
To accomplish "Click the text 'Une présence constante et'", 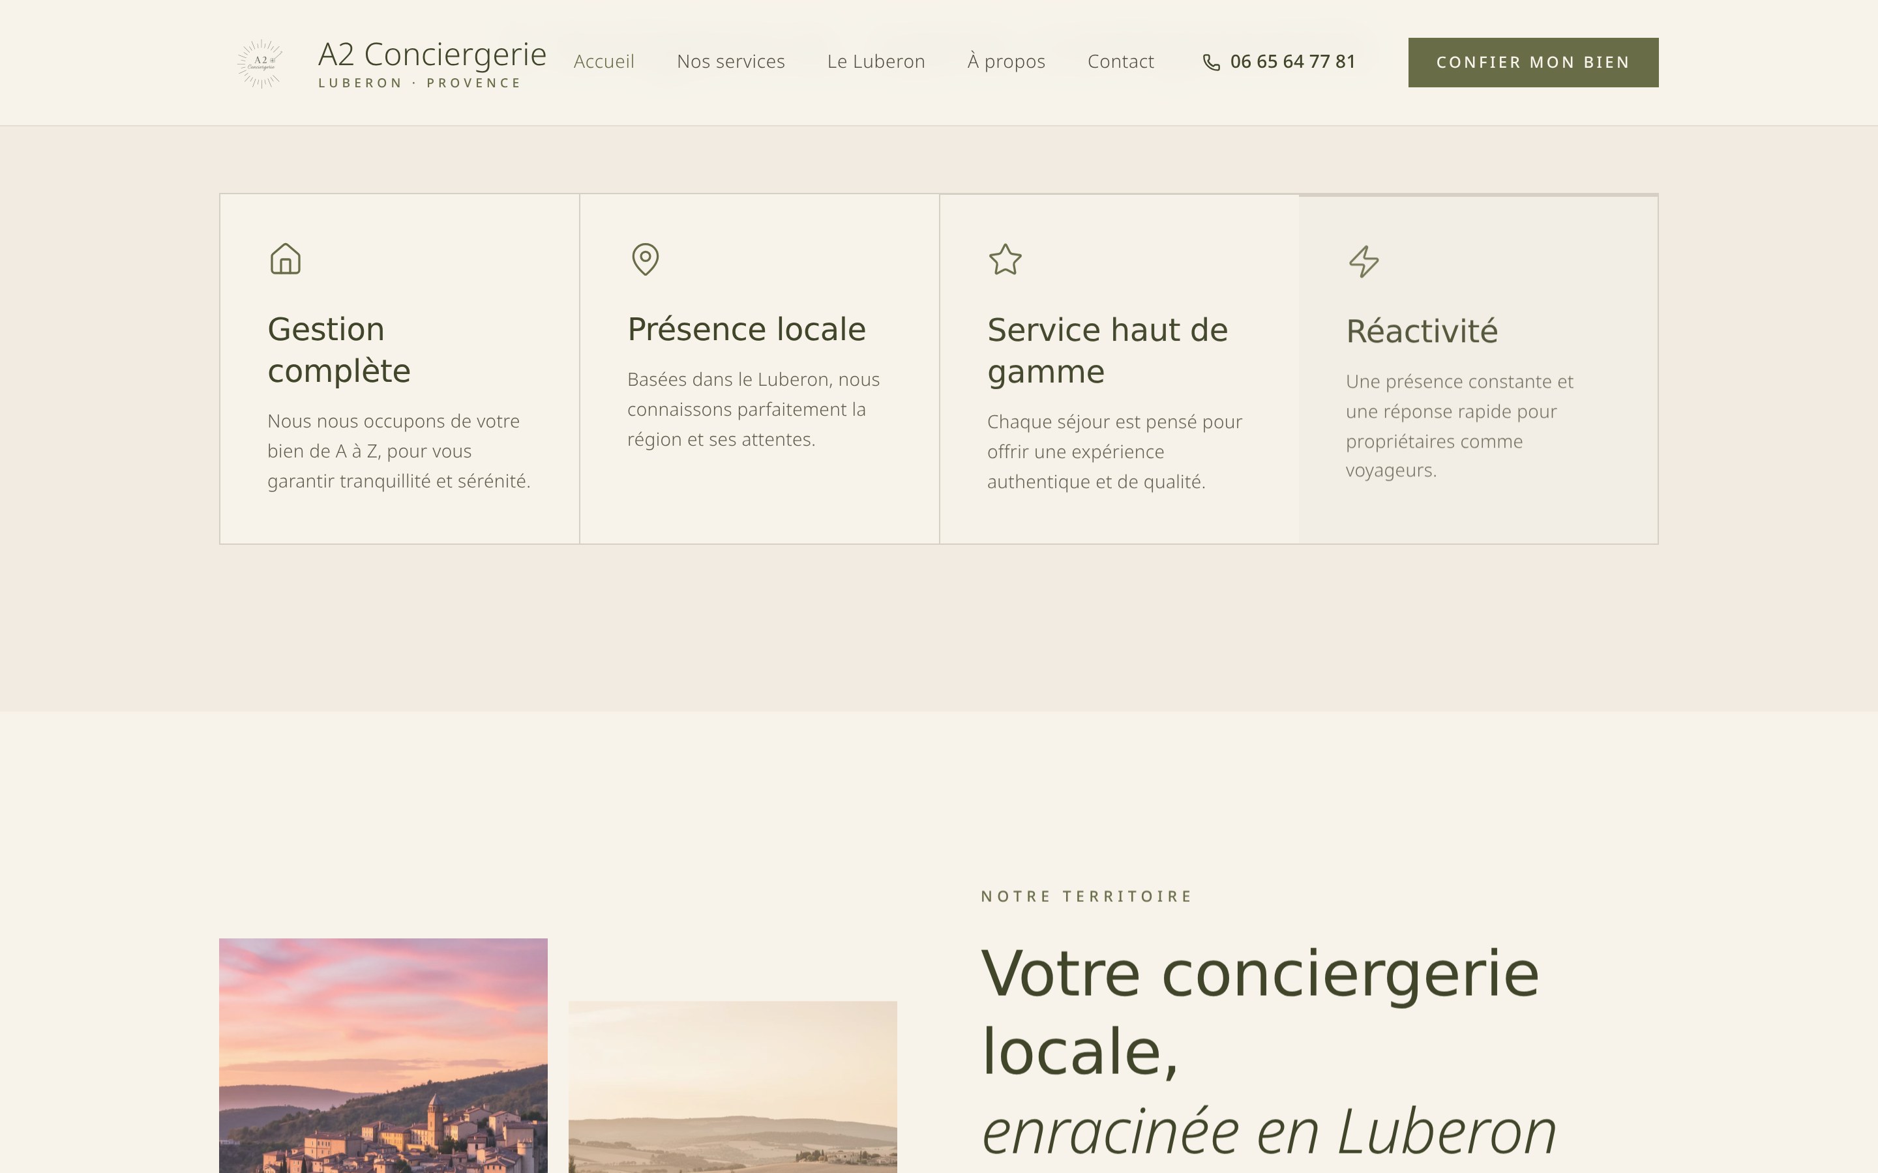I will (x=1459, y=382).
